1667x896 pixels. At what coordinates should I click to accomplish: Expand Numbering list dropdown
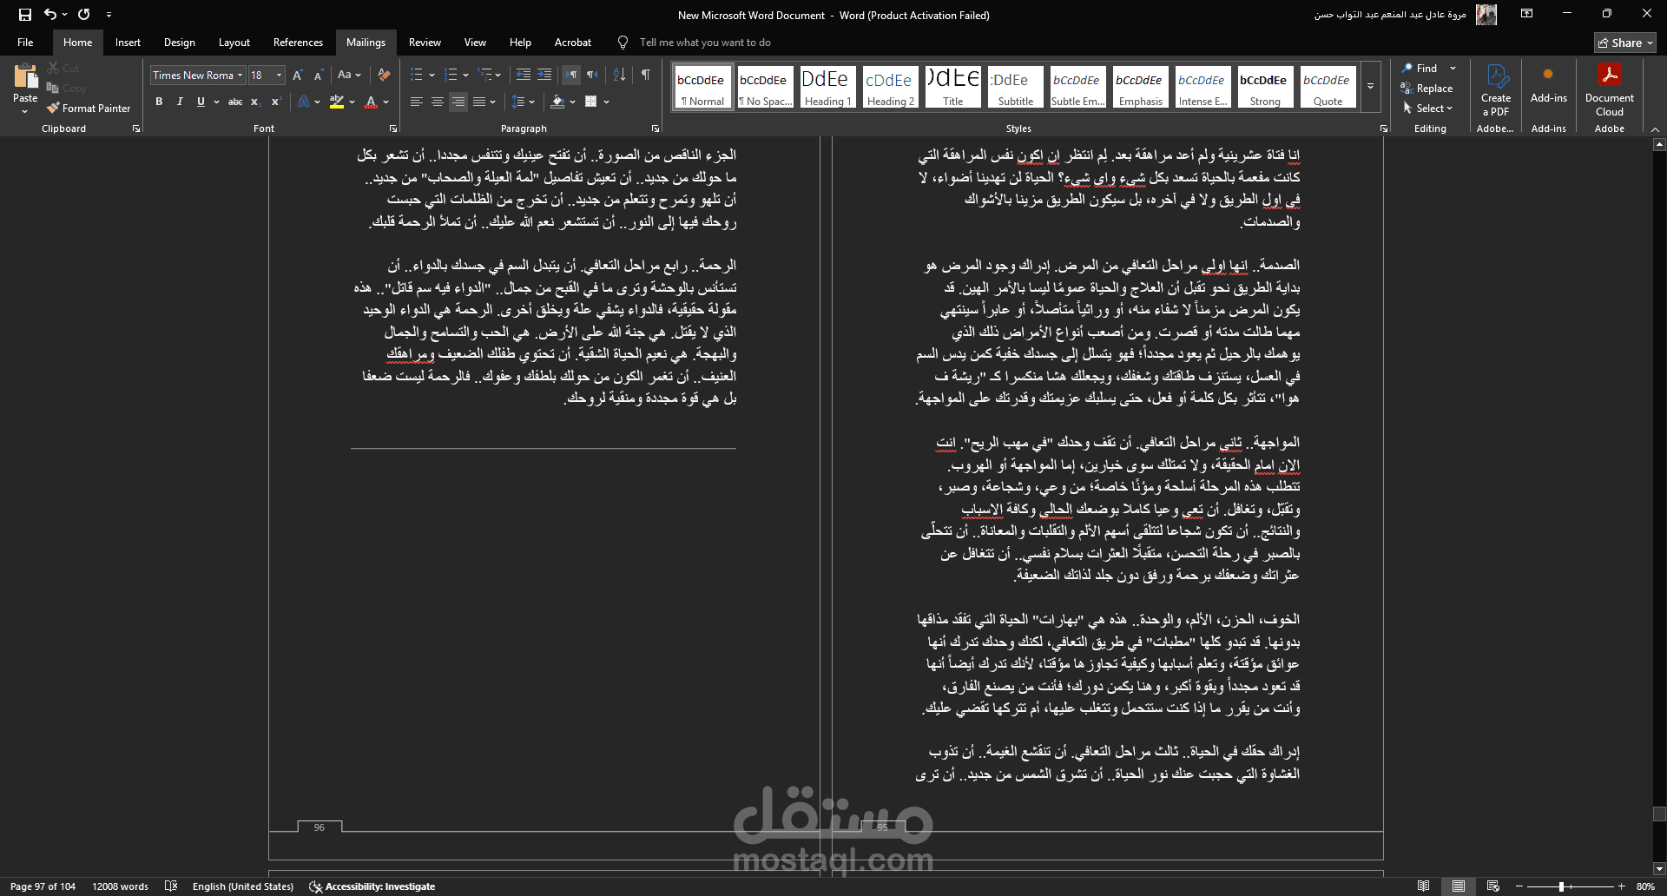click(466, 76)
